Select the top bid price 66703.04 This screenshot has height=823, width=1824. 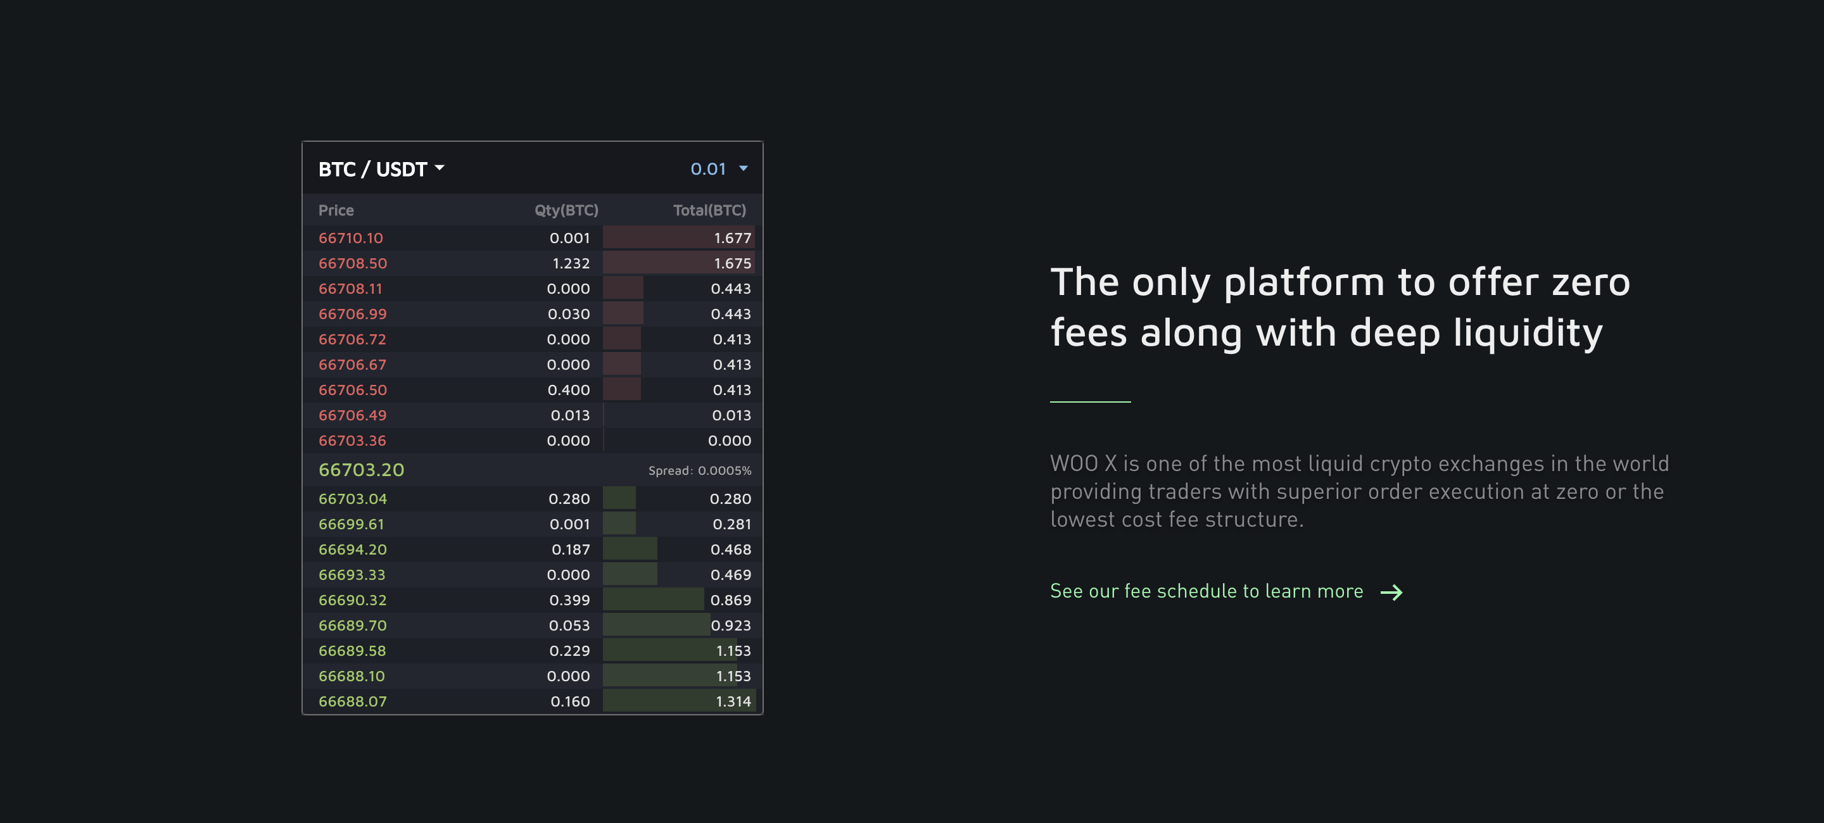click(353, 498)
